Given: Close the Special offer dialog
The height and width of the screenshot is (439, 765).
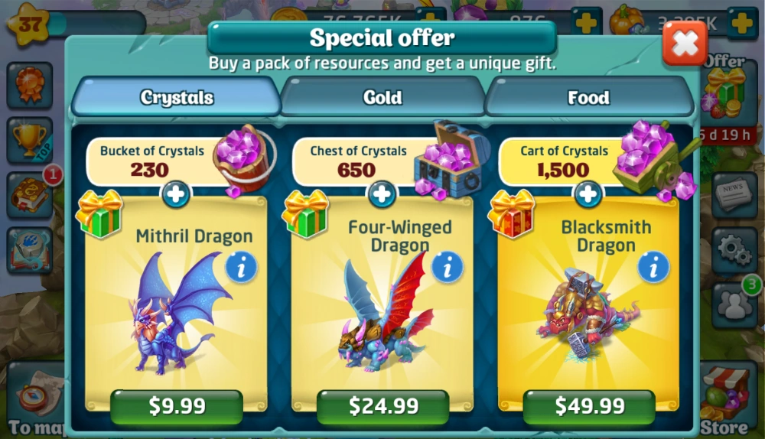Looking at the screenshot, I should pyautogui.click(x=685, y=44).
